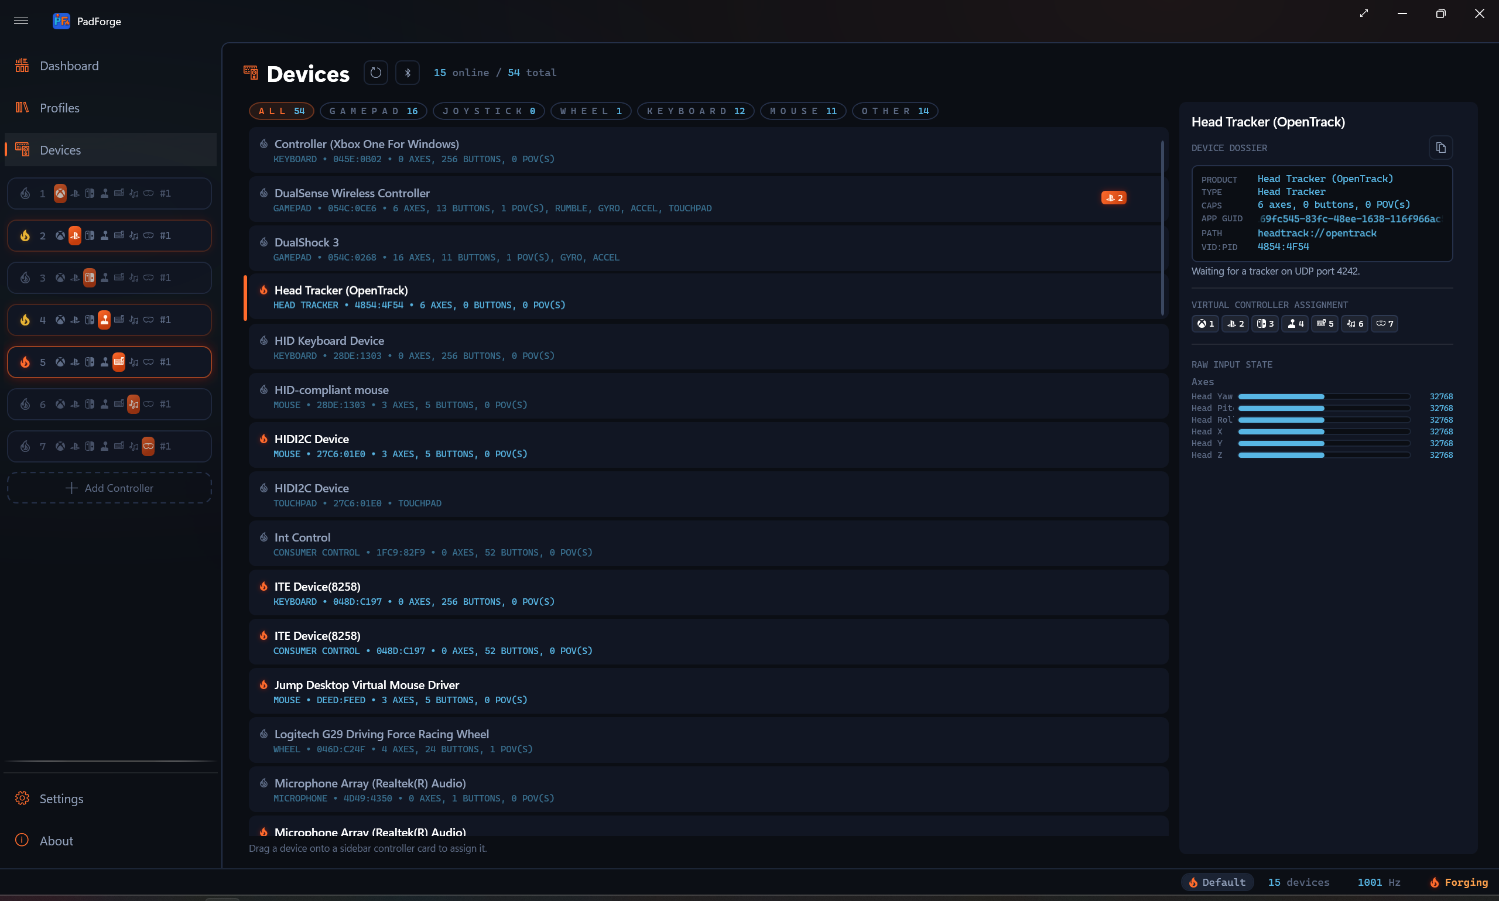Toggle power flame on controller card 2
The image size is (1499, 901).
click(25, 235)
